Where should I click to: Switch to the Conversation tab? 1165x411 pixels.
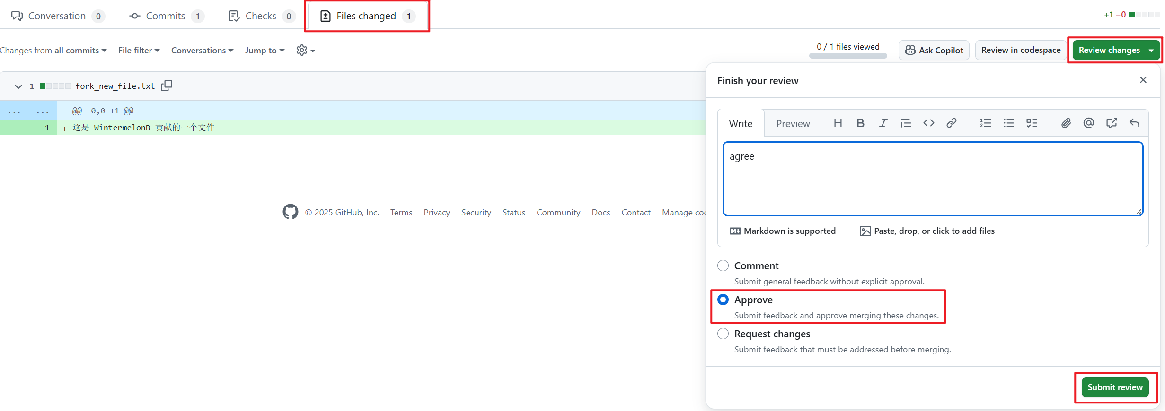pyautogui.click(x=57, y=16)
